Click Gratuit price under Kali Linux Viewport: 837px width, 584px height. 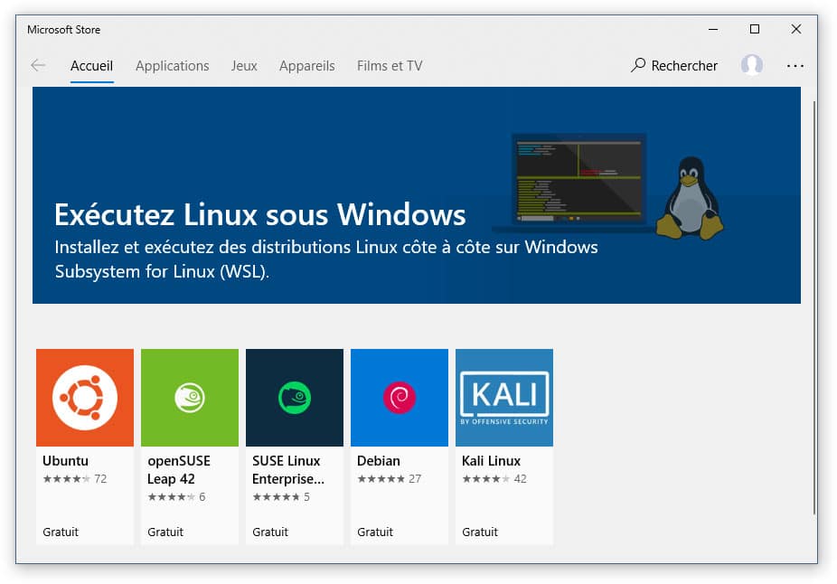tap(480, 532)
